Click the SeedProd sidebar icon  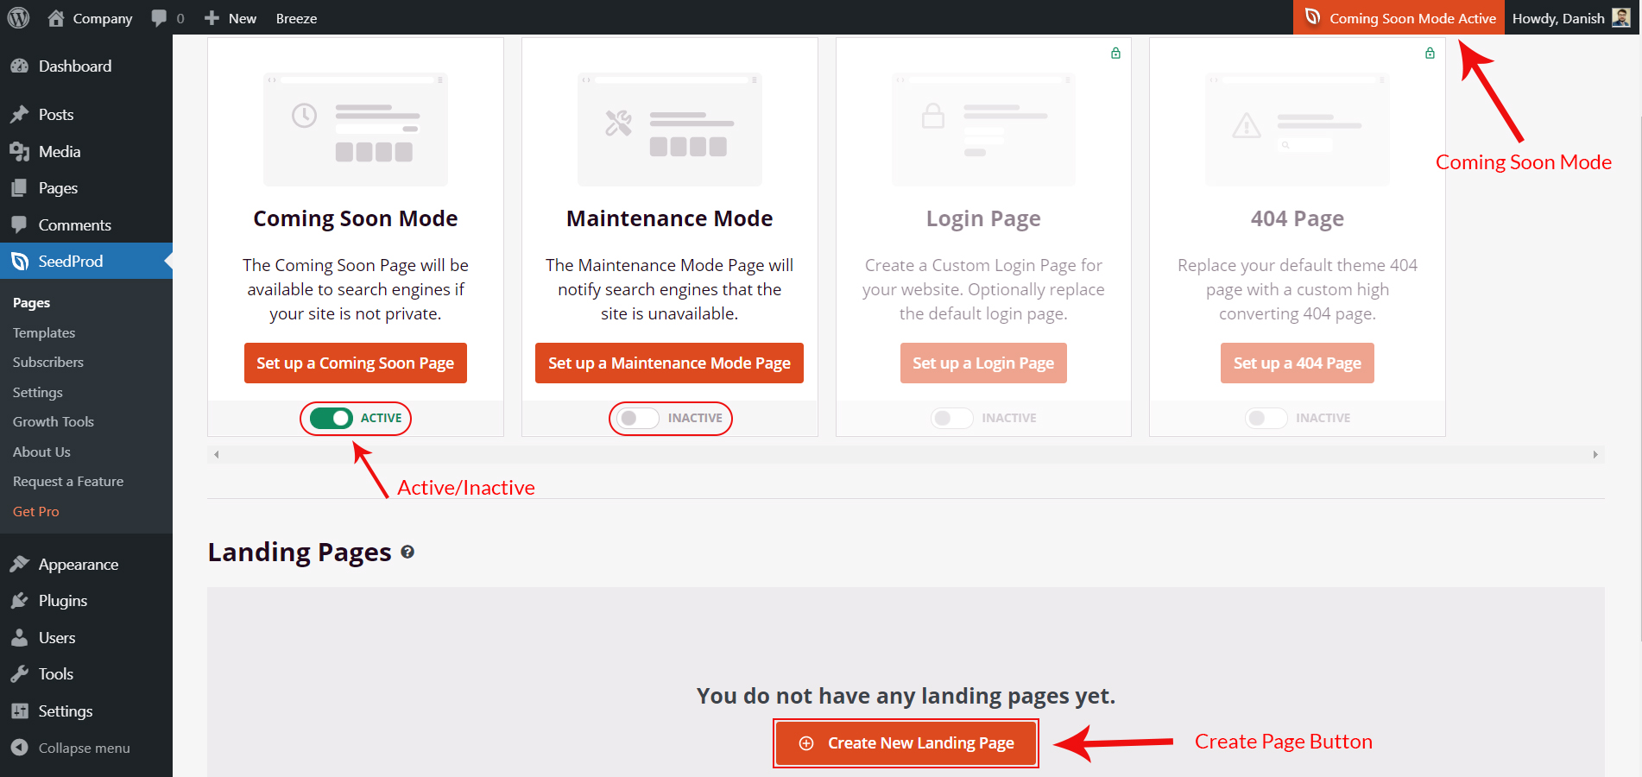point(19,261)
